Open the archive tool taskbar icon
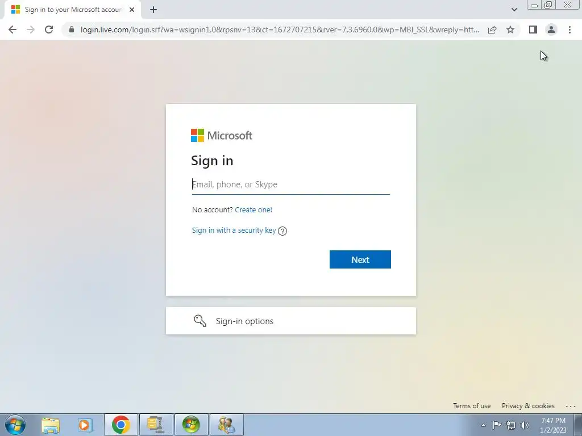582x436 pixels. (x=156, y=425)
